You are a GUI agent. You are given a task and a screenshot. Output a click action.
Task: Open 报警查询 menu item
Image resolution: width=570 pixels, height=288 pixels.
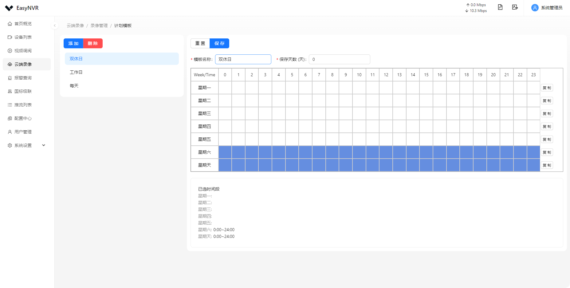click(27, 78)
